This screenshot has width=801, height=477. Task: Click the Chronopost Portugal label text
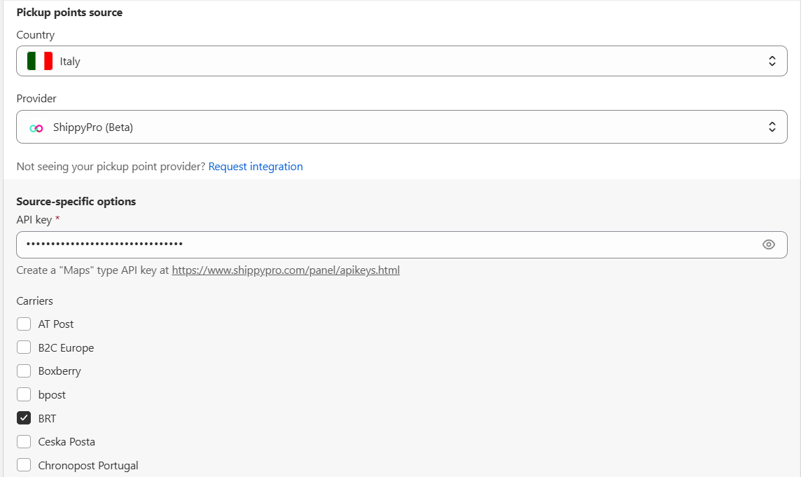(x=88, y=465)
